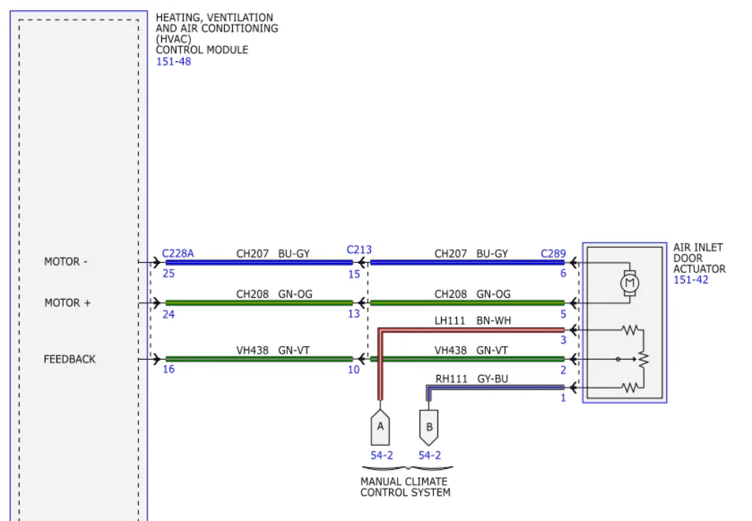Open the 151-48 HVAC module link
Screen dimensions: 752x521
coord(173,61)
